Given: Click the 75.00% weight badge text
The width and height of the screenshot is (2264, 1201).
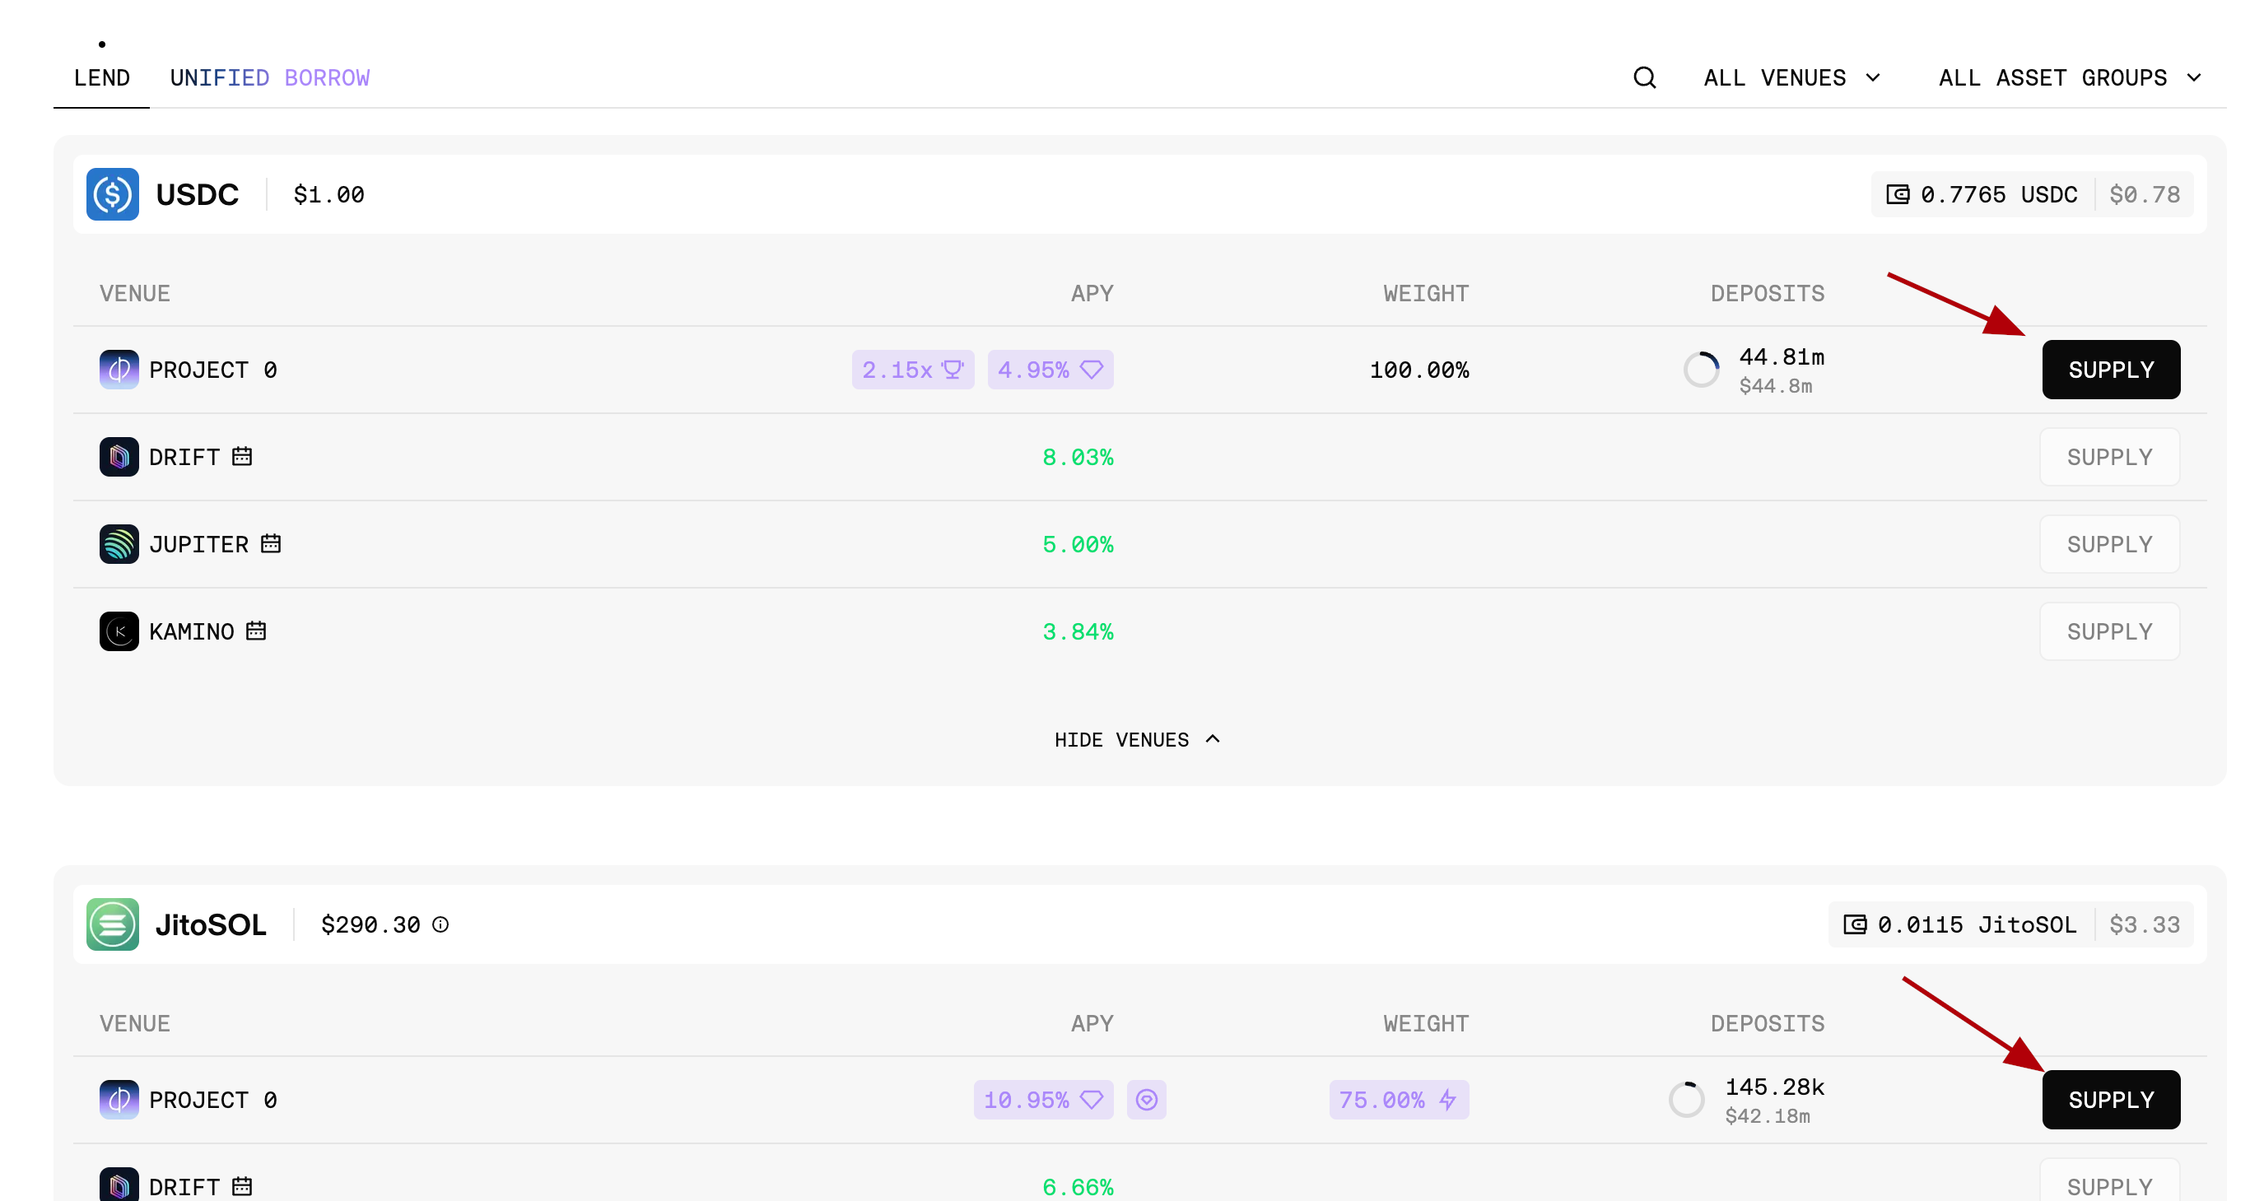Looking at the screenshot, I should tap(1381, 1100).
